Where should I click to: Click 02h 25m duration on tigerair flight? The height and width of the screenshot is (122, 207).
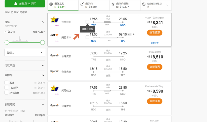(108, 53)
